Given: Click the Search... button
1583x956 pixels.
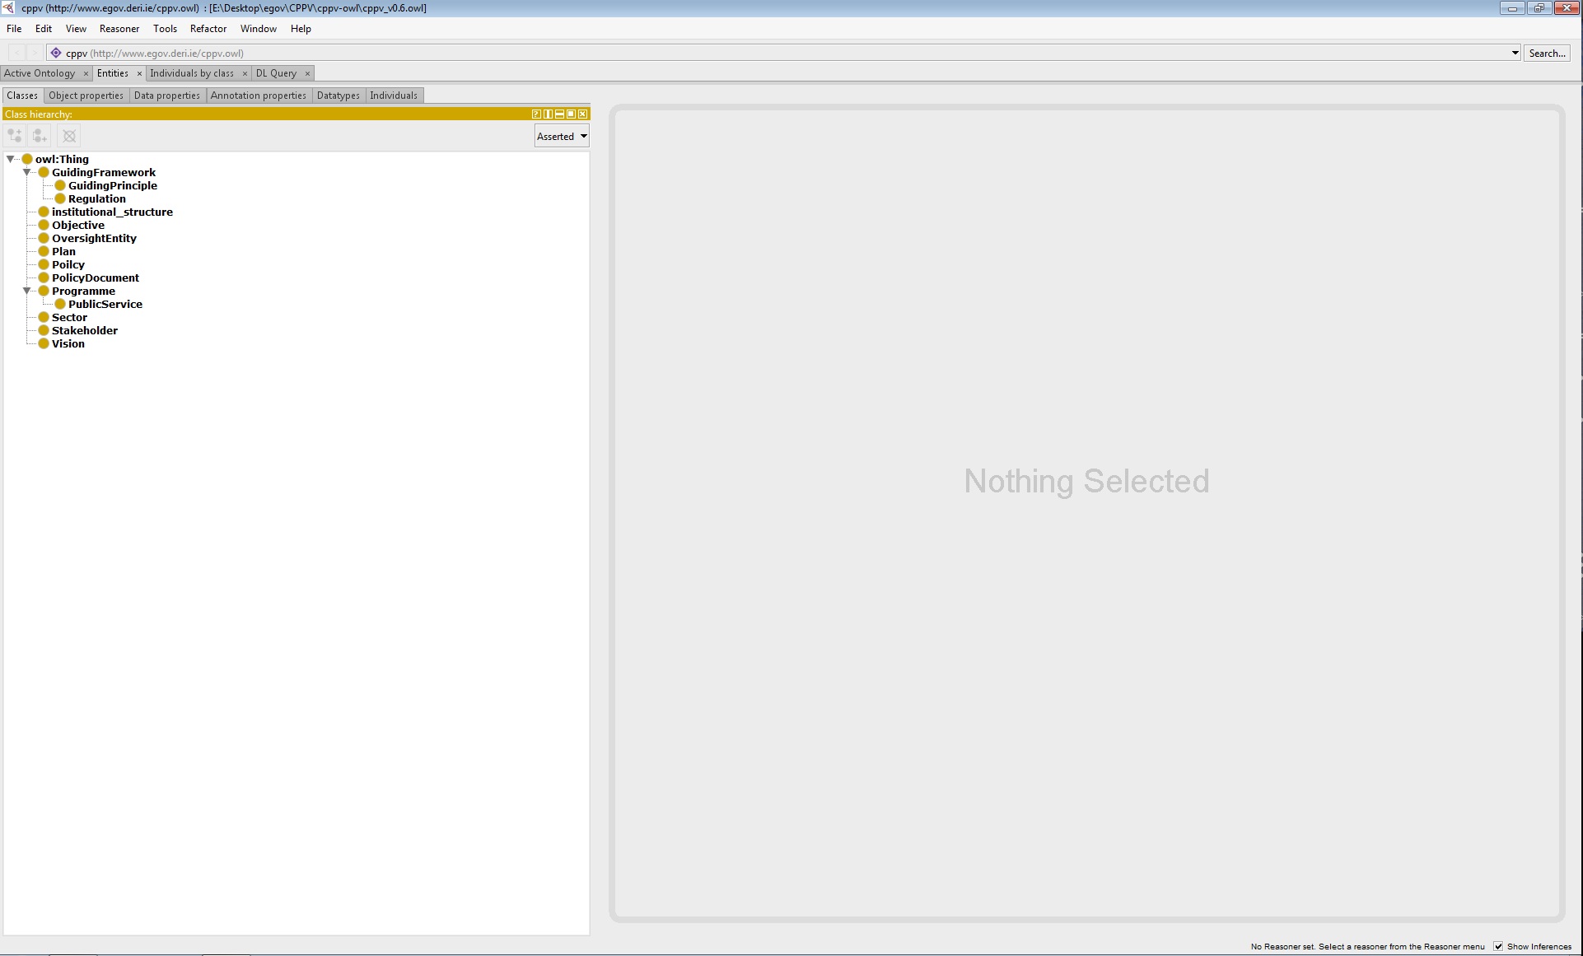Looking at the screenshot, I should [1547, 53].
